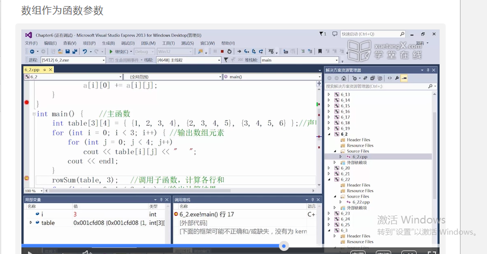Open the 调试(D) menu
The height and width of the screenshot is (254, 487).
pyautogui.click(x=127, y=43)
